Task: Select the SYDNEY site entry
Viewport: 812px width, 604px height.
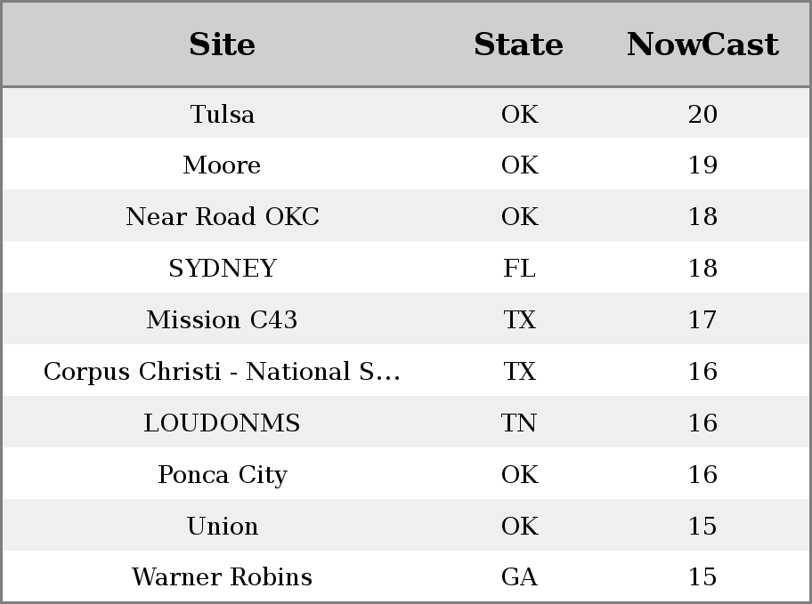Action: (x=223, y=268)
